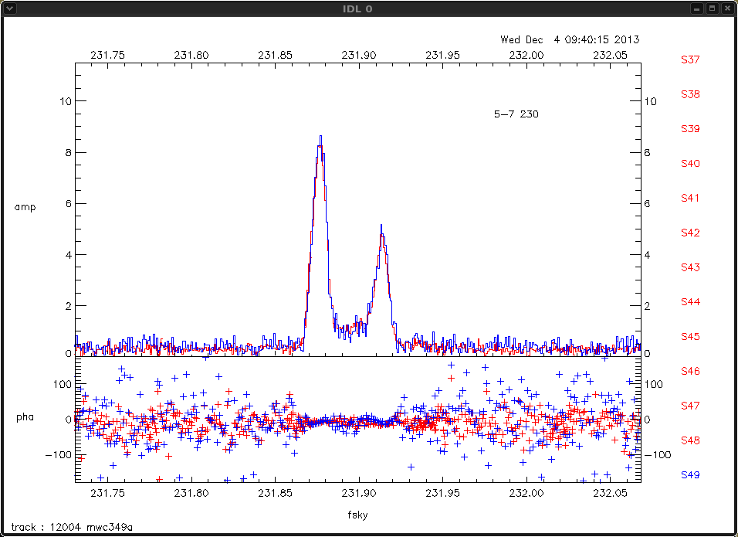
Task: Select the S44 label
Action: tap(689, 302)
